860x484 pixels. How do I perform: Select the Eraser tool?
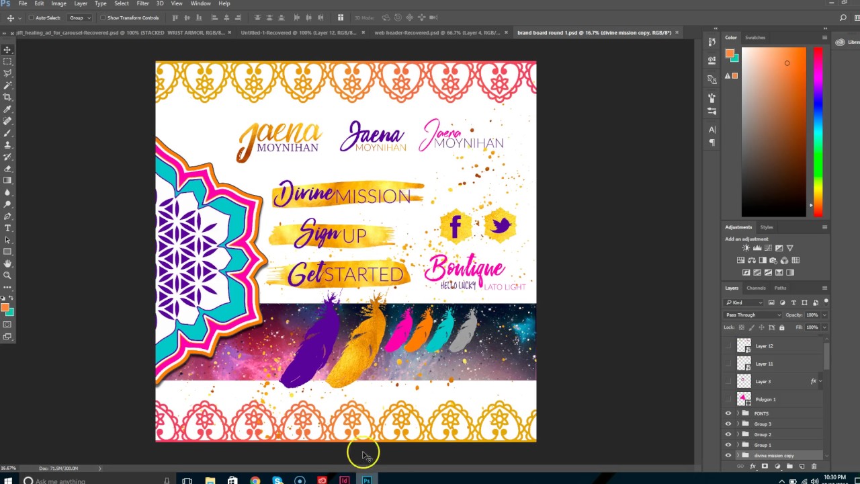(7, 169)
